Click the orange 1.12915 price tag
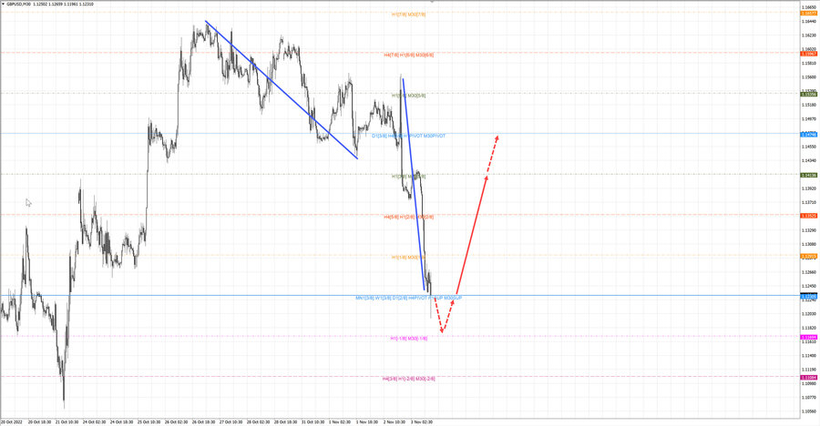The width and height of the screenshot is (820, 426). (x=809, y=257)
